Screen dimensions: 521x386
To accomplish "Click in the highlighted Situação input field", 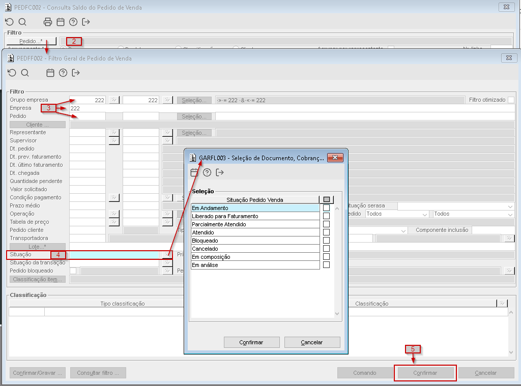I will (x=114, y=255).
